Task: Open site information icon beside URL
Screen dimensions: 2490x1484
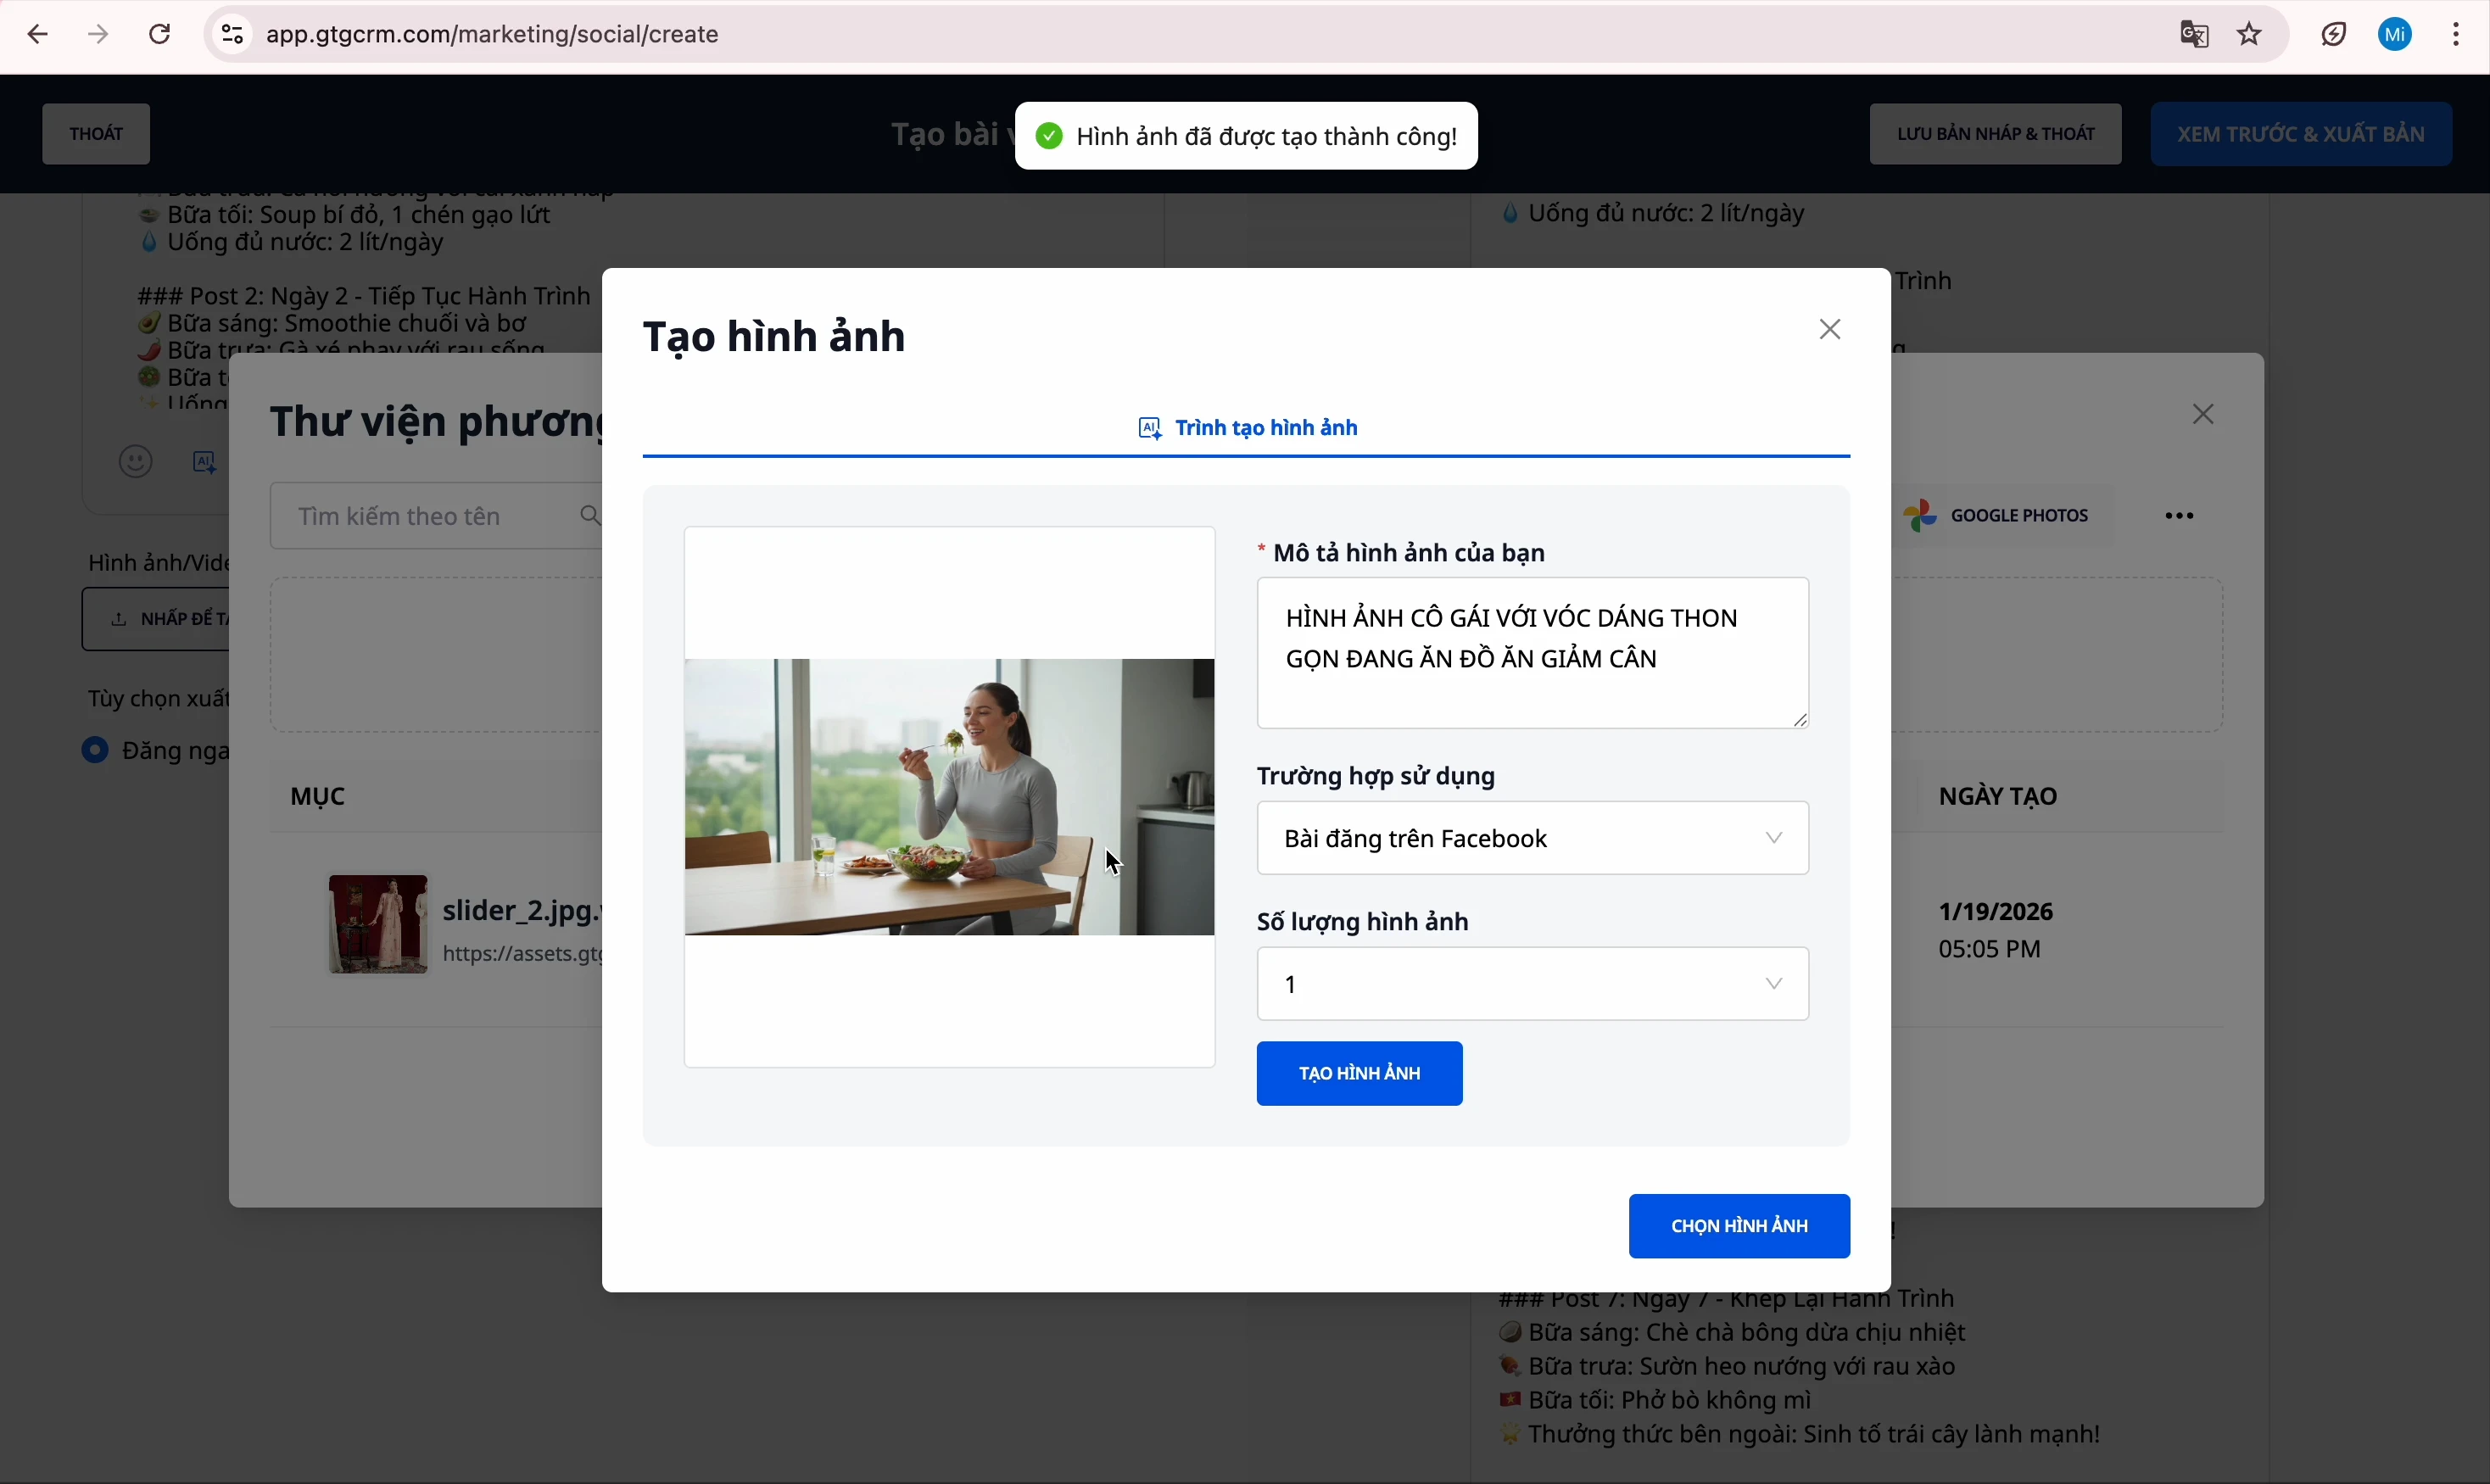Action: click(x=232, y=35)
